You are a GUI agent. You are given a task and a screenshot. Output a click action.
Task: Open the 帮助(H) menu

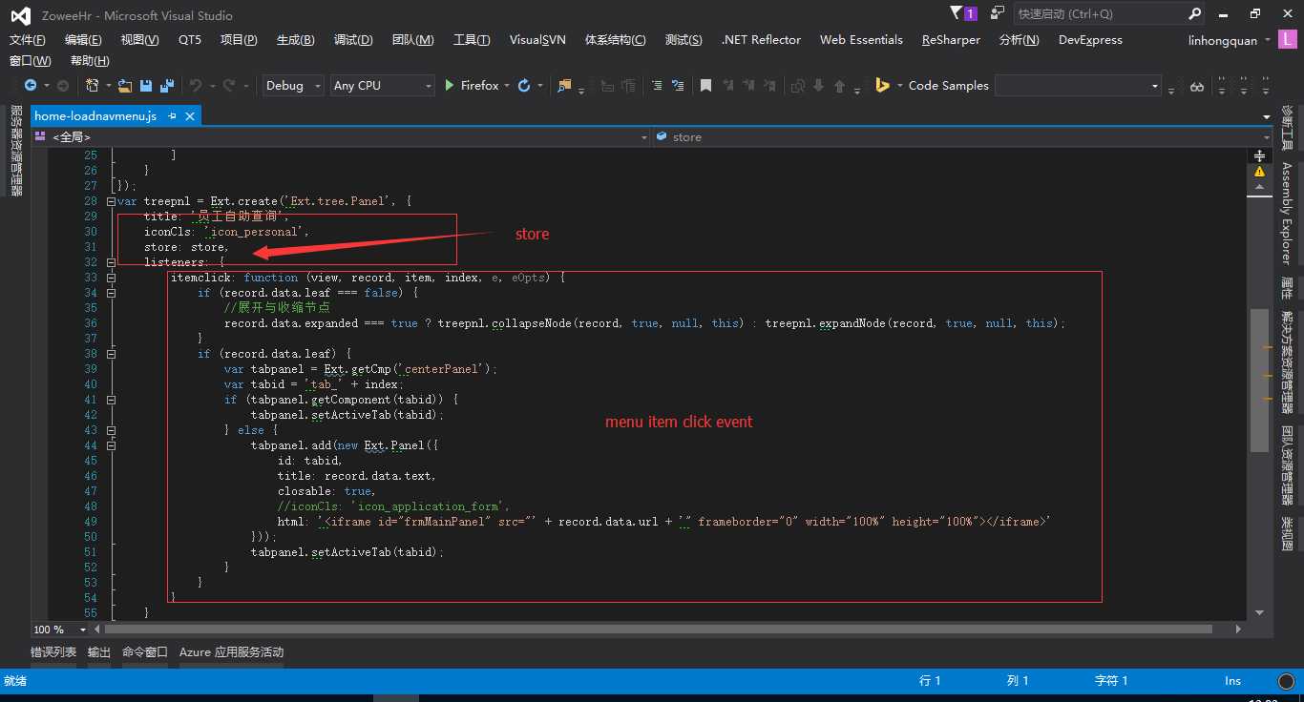pyautogui.click(x=90, y=61)
